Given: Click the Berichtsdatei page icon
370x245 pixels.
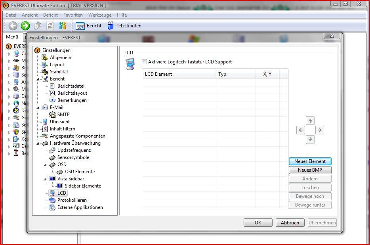Looking at the screenshot, I should (x=52, y=86).
